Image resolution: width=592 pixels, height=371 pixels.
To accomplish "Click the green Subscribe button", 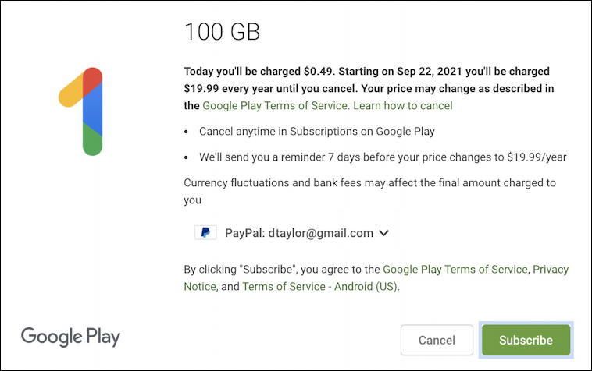I will click(526, 340).
